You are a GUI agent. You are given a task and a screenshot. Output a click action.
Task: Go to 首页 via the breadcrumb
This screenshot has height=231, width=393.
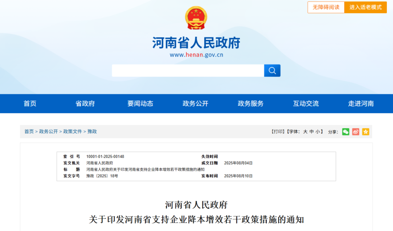29,132
